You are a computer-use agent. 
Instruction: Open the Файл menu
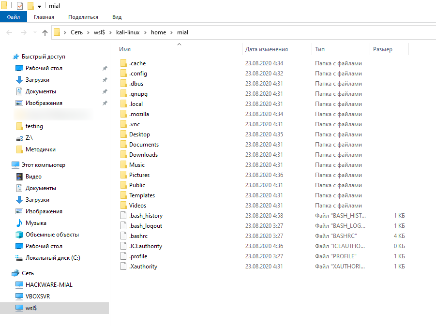click(x=14, y=17)
